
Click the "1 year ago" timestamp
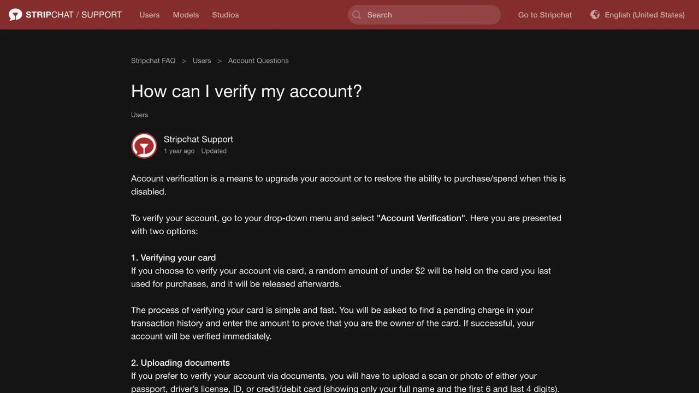[x=179, y=151]
